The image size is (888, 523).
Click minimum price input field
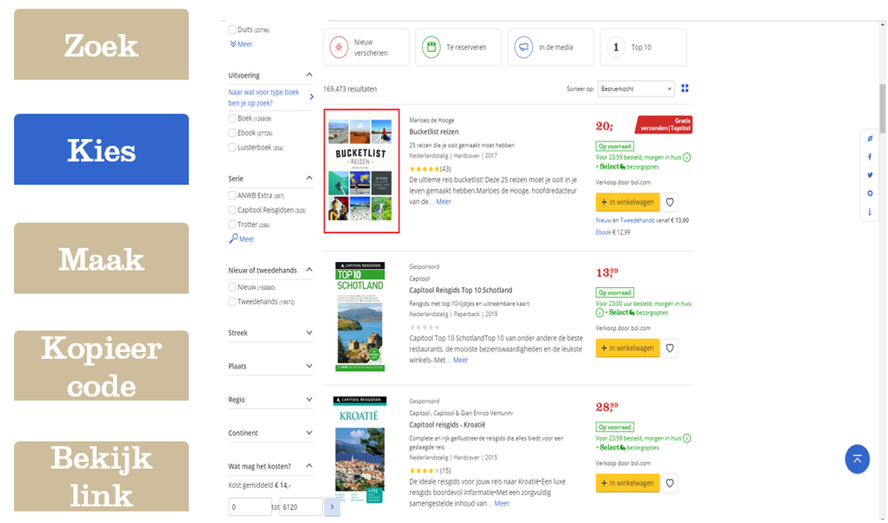(249, 506)
